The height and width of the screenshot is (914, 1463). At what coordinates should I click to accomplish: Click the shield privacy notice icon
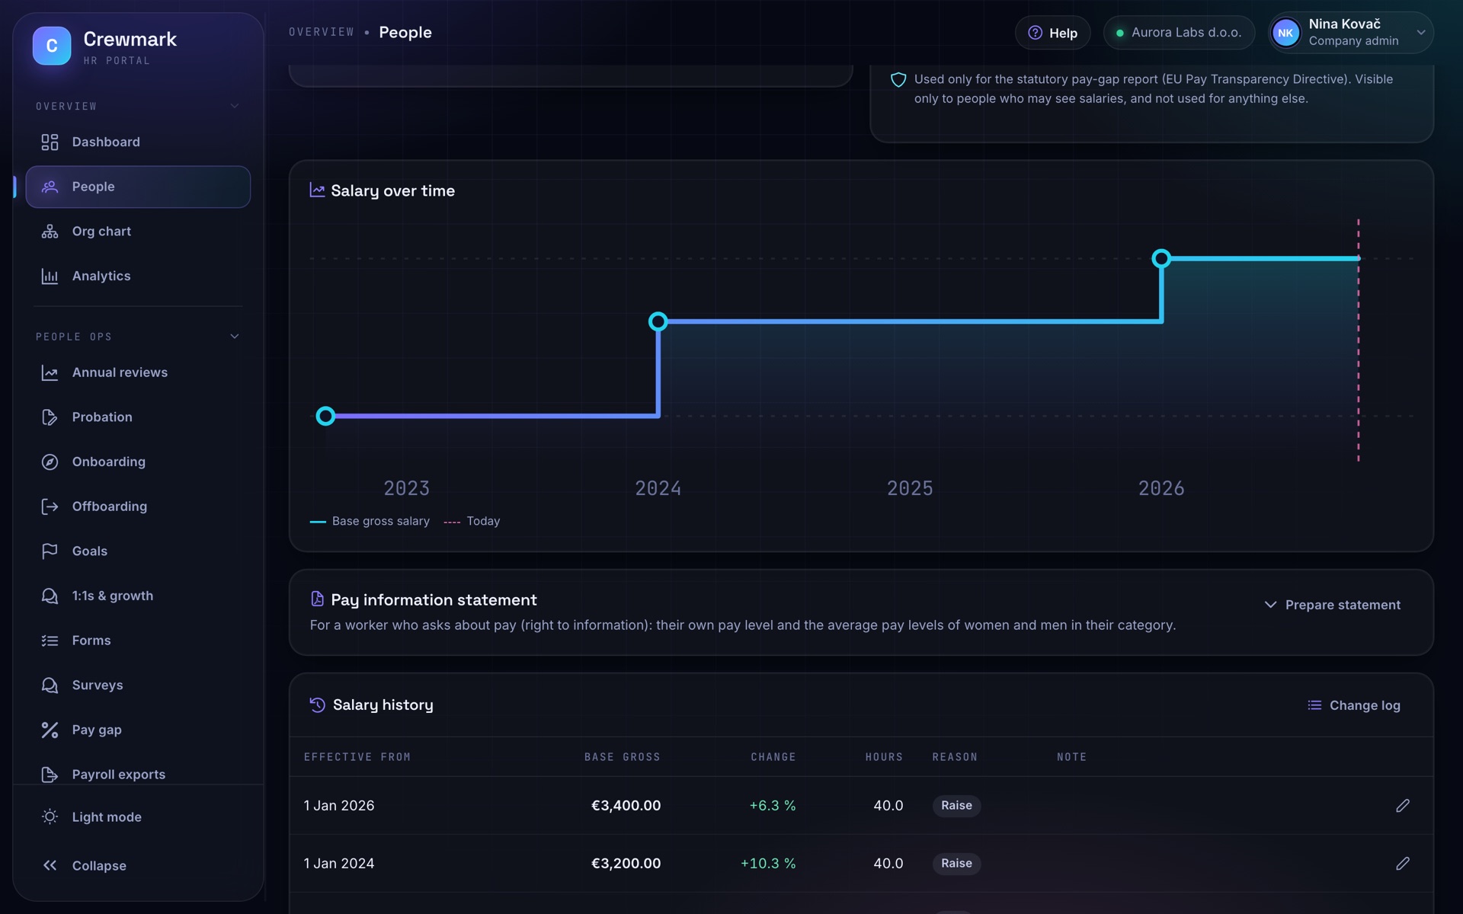pyautogui.click(x=898, y=80)
